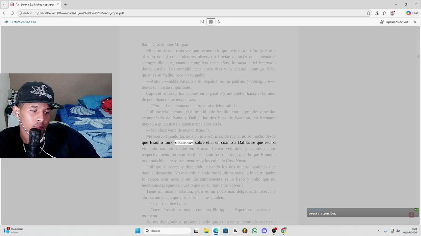This screenshot has width=421, height=236.
Task: Open Microsoft Store from the taskbar
Action: pyautogui.click(x=225, y=231)
